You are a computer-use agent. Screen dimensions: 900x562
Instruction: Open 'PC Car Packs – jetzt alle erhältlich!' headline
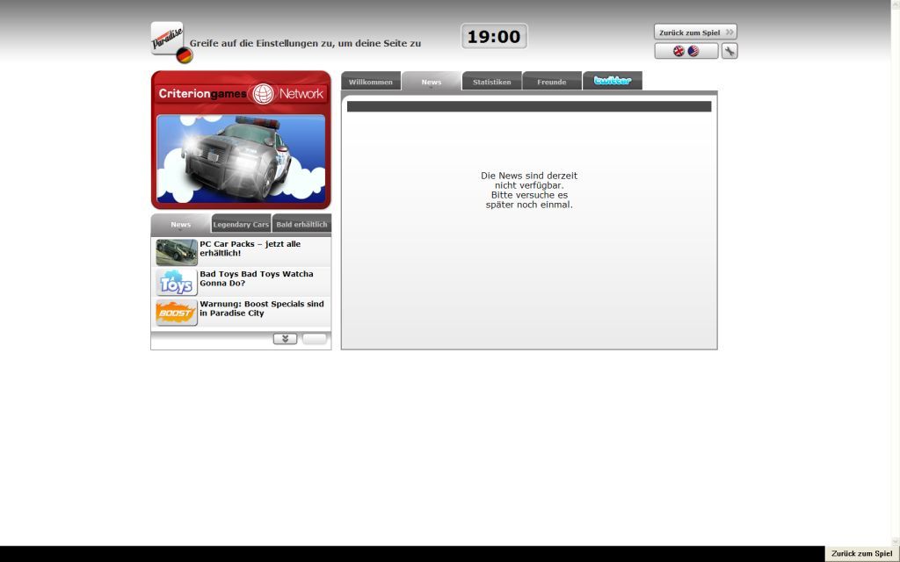pos(250,249)
